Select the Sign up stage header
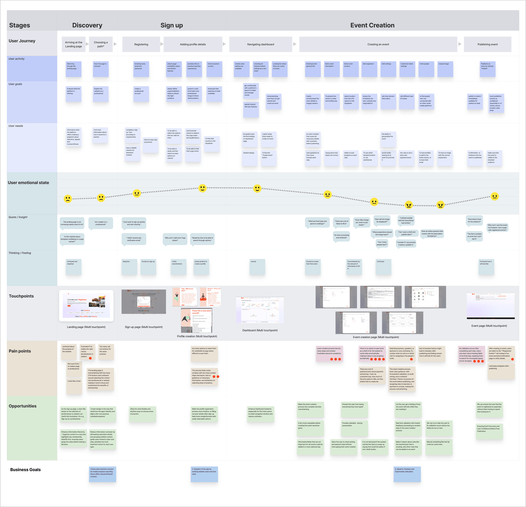The width and height of the screenshot is (526, 507). click(x=172, y=25)
